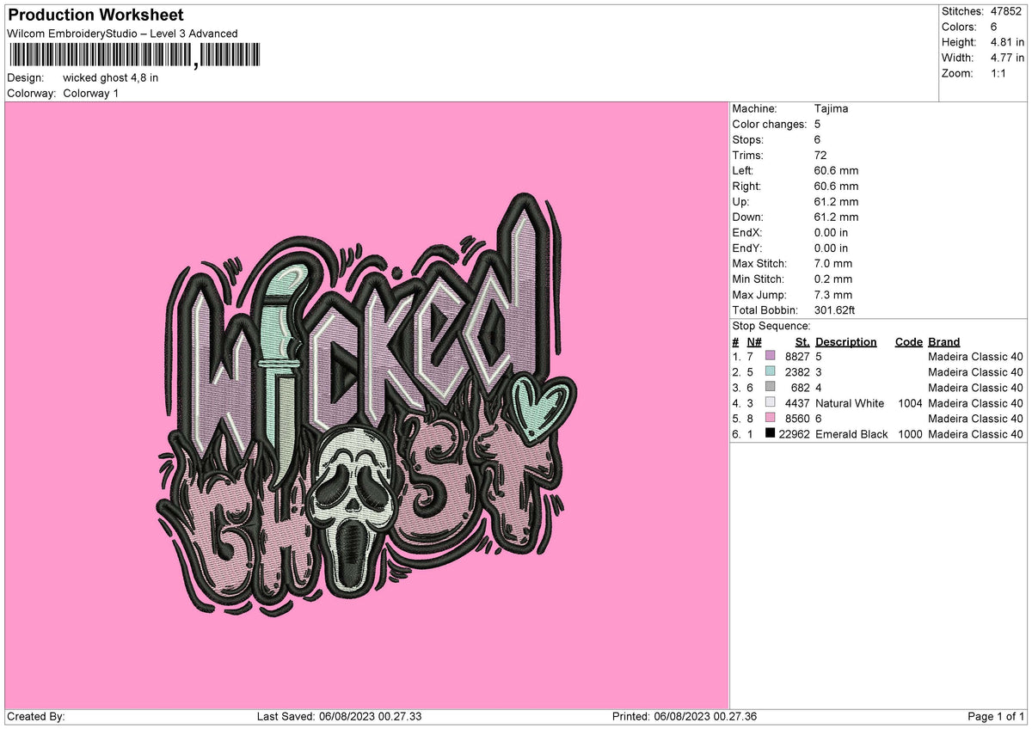Click the pink chip beside thread 8560

click(x=770, y=419)
